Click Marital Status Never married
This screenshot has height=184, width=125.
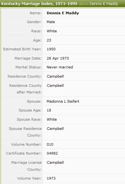point(60,67)
